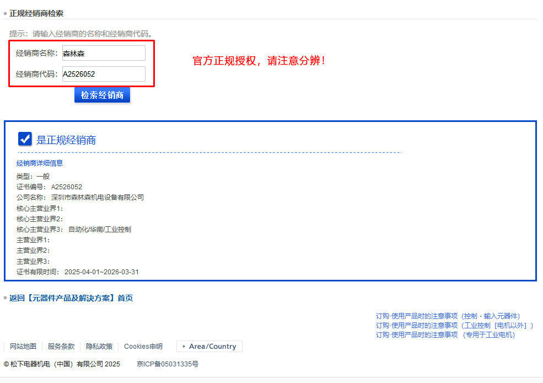
Task: Expand the Area/Country selector
Action: (x=209, y=347)
